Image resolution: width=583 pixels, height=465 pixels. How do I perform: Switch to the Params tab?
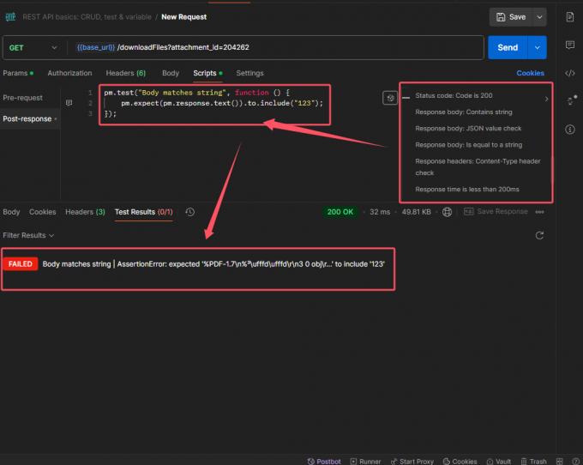pos(18,73)
